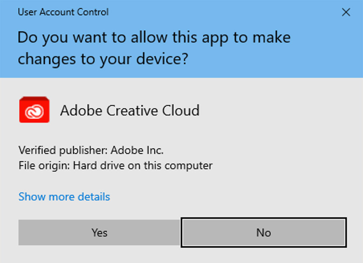
Task: Click Yes to allow changes
Action: pos(99,233)
